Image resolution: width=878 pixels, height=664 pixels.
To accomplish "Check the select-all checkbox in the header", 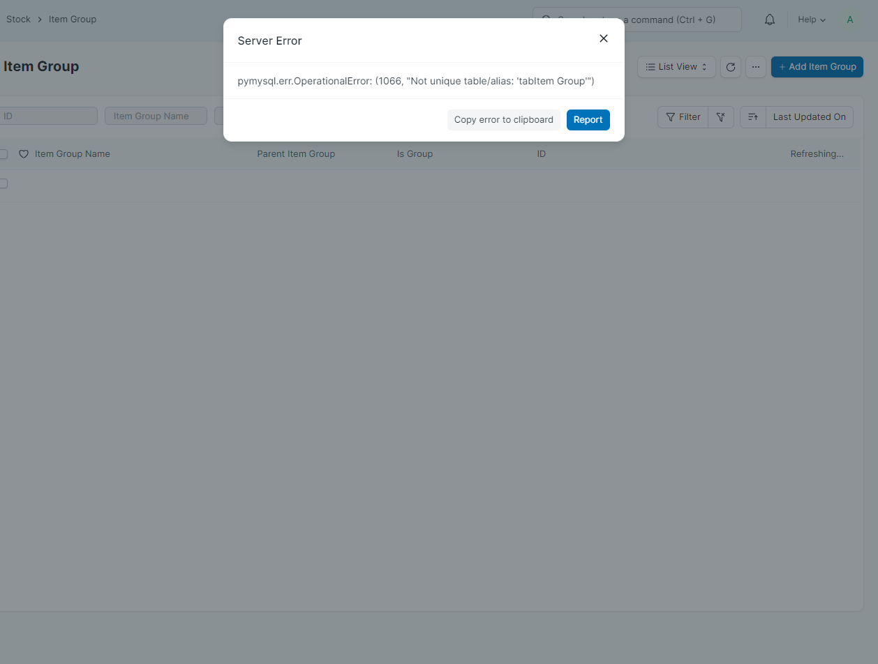I will pyautogui.click(x=3, y=153).
